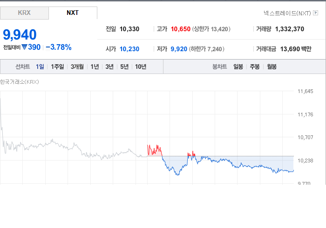Open the 주봉 candle chart
The image size is (326, 228).
click(255, 67)
